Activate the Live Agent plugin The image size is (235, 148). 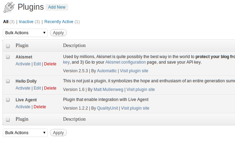tap(23, 107)
